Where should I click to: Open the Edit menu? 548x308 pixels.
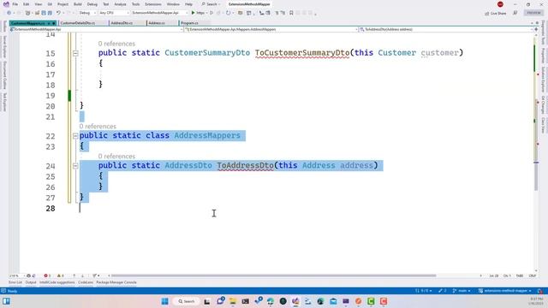27,4
